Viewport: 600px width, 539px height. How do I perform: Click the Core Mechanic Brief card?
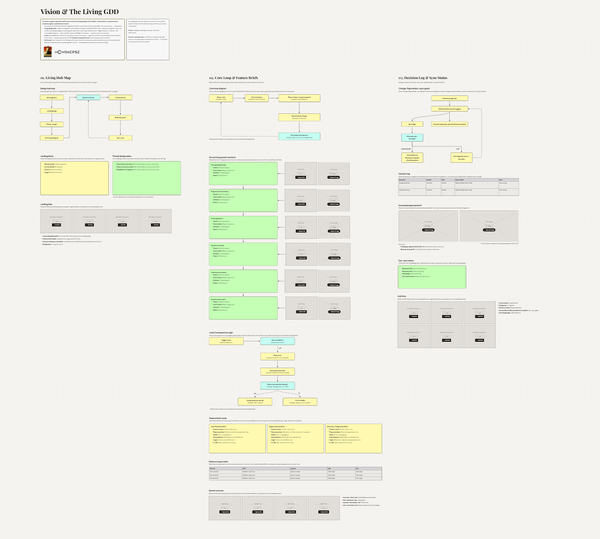click(x=238, y=438)
